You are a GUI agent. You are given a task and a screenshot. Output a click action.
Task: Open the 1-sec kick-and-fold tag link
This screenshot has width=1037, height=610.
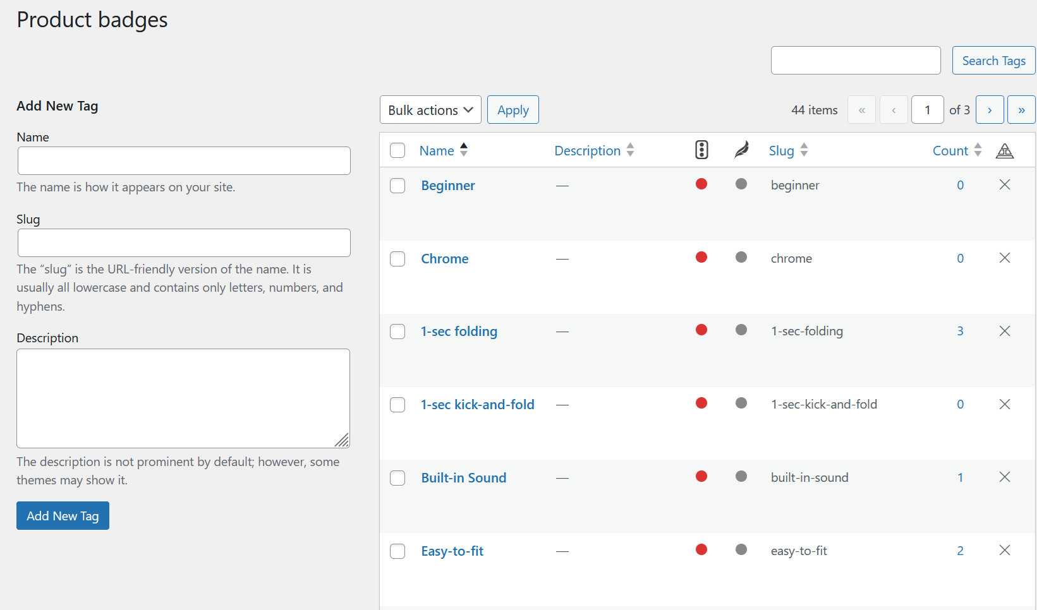click(x=478, y=405)
